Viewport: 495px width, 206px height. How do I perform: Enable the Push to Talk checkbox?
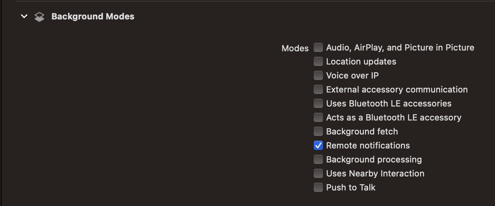[x=318, y=187]
